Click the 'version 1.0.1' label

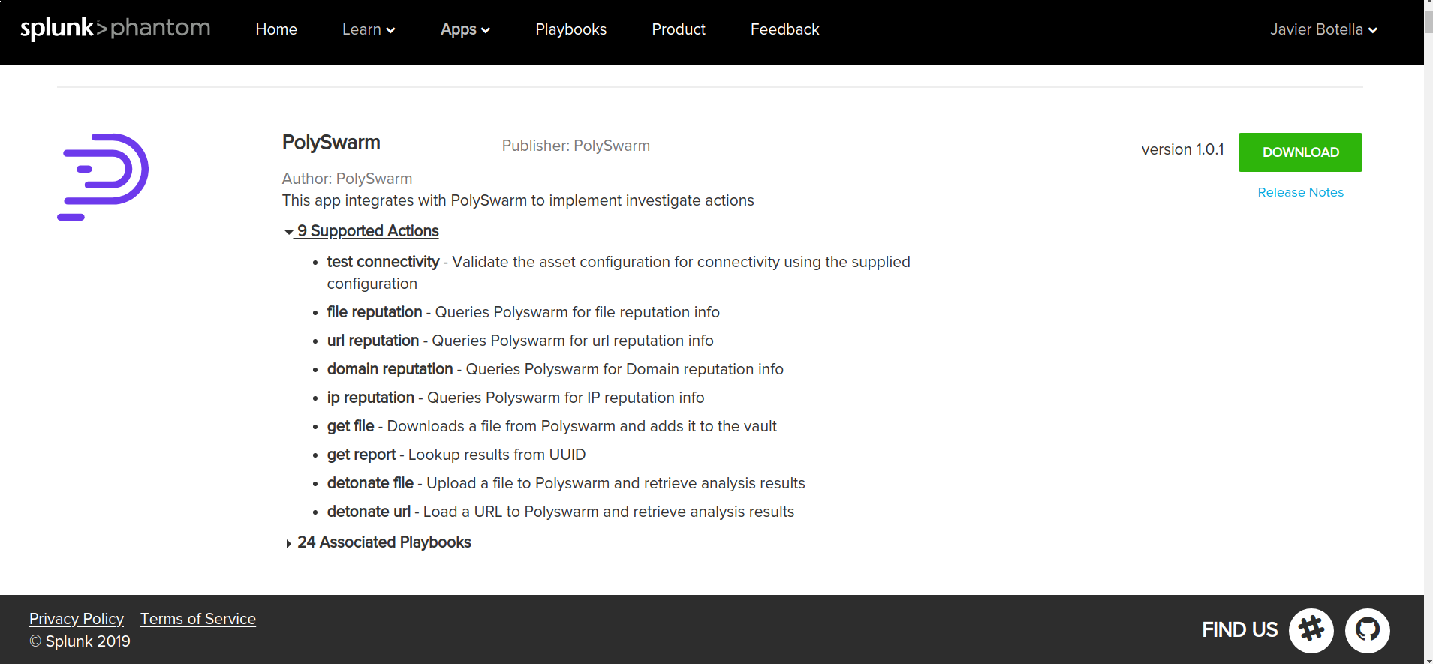click(1183, 149)
